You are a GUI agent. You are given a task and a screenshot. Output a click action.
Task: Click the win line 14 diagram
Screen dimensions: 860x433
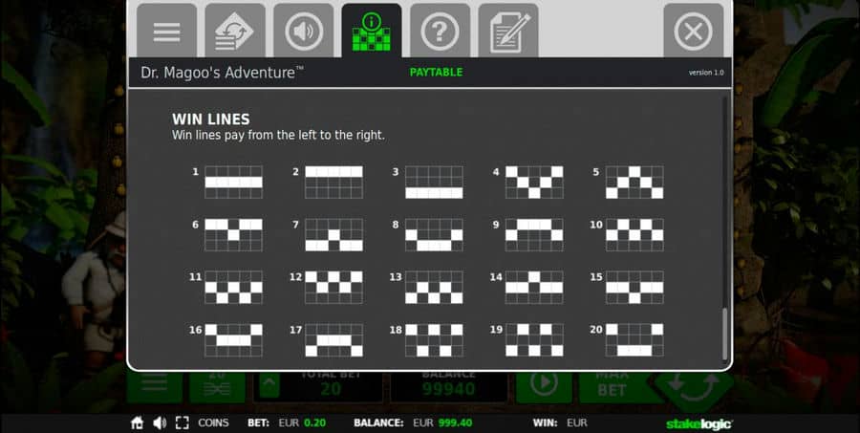pyautogui.click(x=534, y=287)
